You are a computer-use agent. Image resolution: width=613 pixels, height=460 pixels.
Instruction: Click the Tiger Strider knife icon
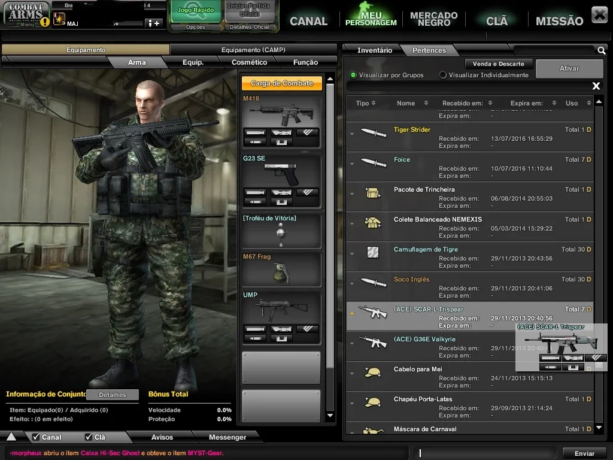[x=374, y=133]
